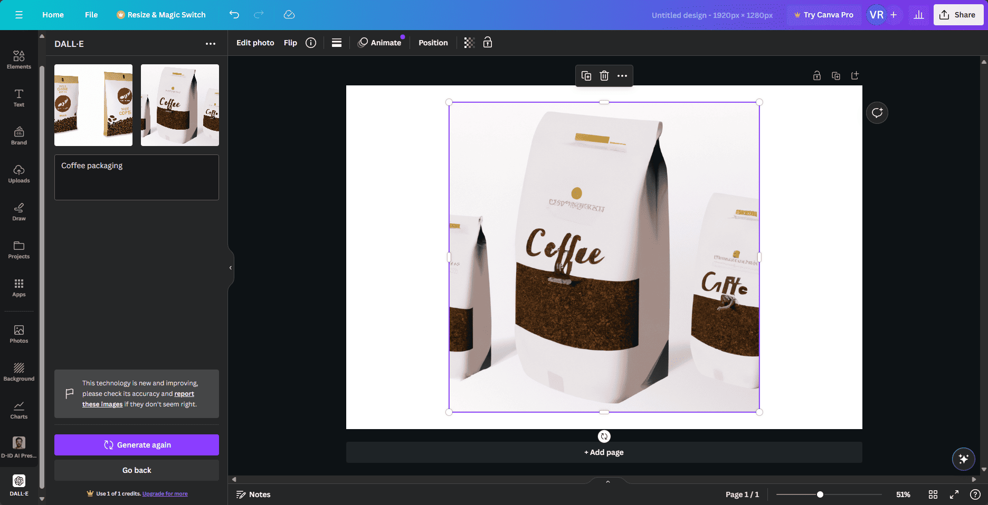Open the Flip options

click(290, 43)
